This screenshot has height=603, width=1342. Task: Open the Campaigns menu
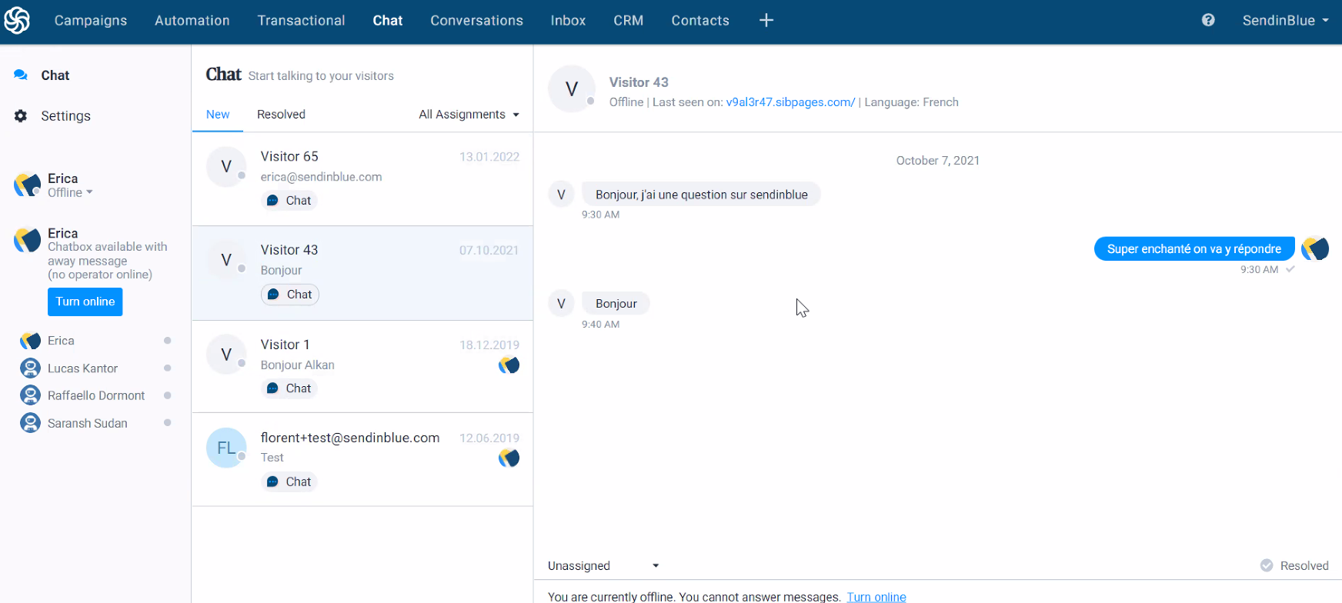(91, 21)
